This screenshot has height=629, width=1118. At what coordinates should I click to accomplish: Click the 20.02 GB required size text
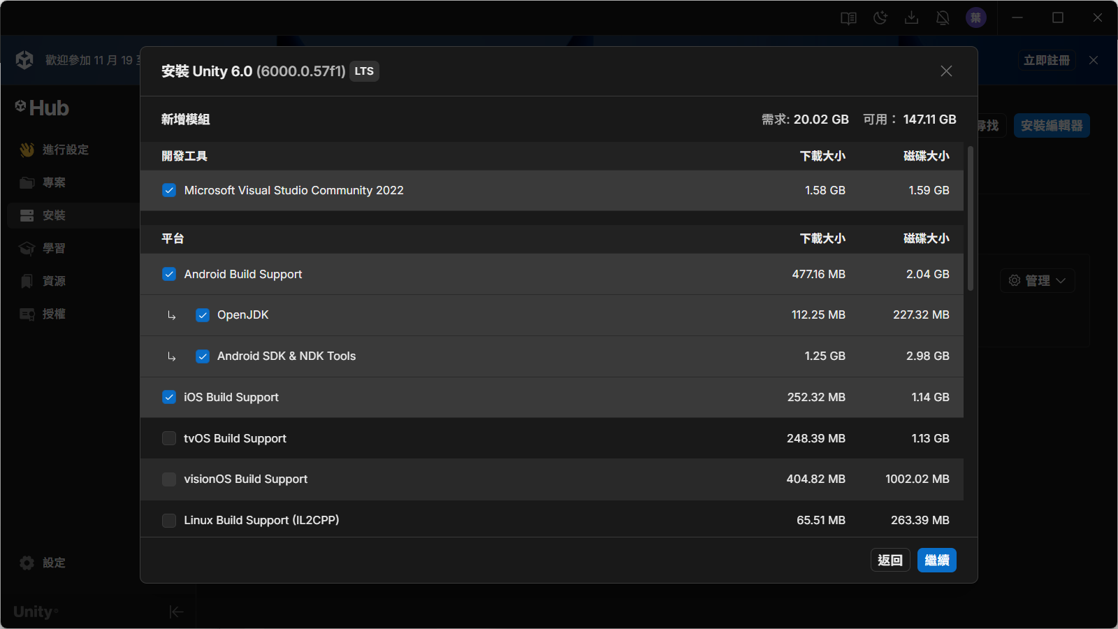(821, 120)
